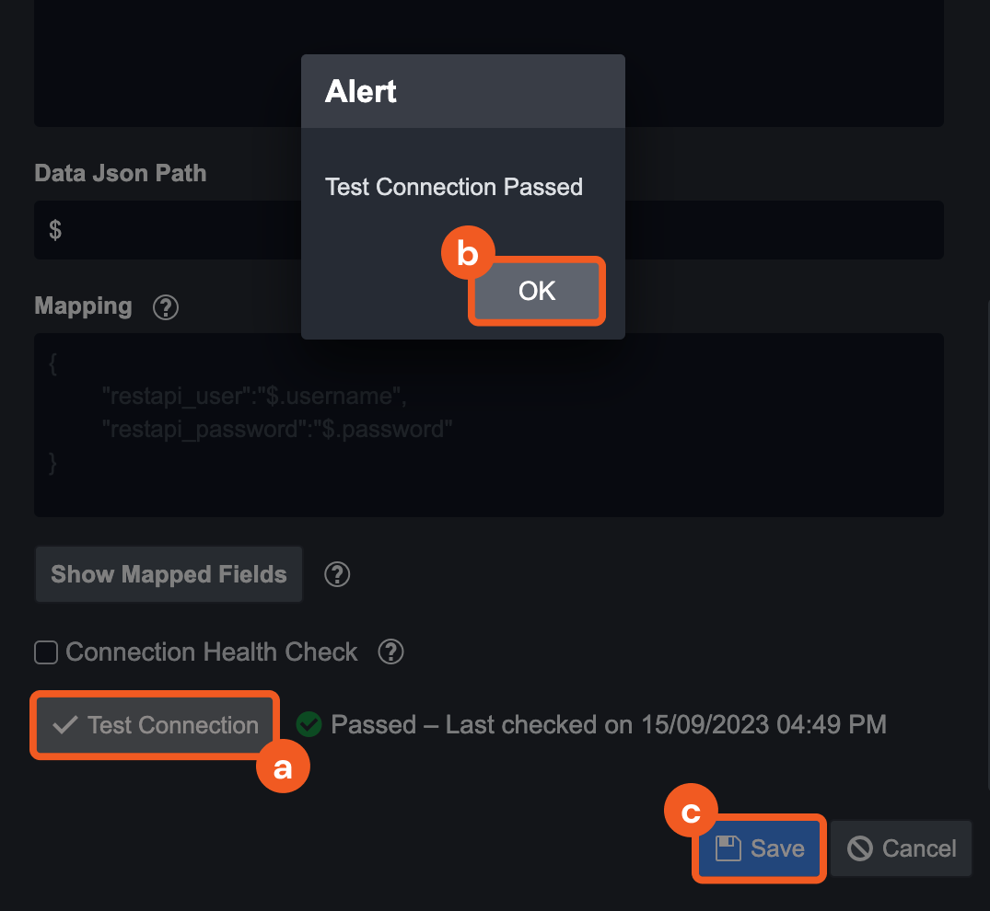Click the Save button label

pos(777,848)
